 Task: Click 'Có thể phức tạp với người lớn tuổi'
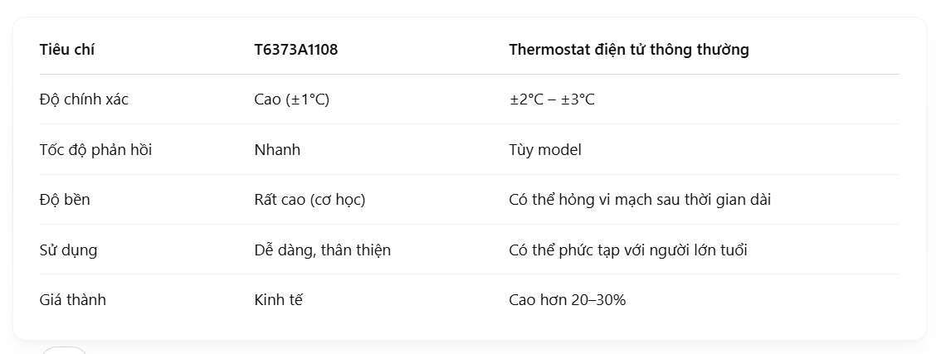point(627,250)
